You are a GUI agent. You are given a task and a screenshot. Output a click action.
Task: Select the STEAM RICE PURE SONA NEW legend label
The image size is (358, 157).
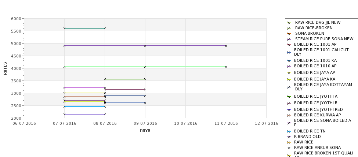coord(324,39)
